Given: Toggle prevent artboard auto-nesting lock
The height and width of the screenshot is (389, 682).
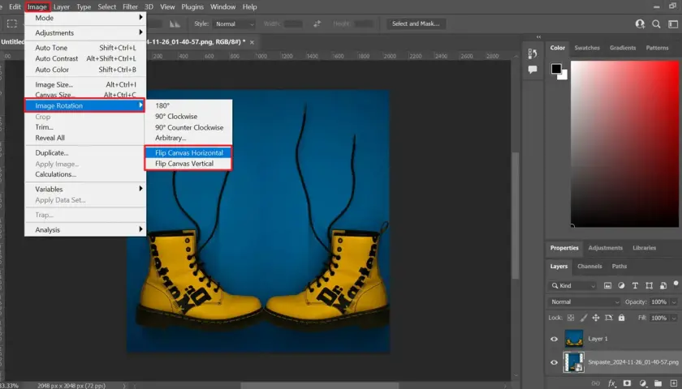Looking at the screenshot, I should [x=608, y=318].
